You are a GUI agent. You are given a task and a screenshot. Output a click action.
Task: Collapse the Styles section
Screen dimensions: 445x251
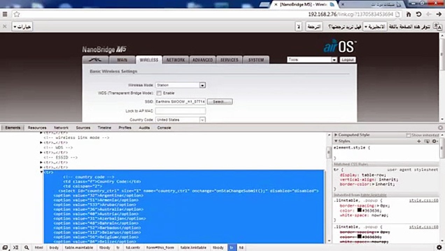point(336,141)
